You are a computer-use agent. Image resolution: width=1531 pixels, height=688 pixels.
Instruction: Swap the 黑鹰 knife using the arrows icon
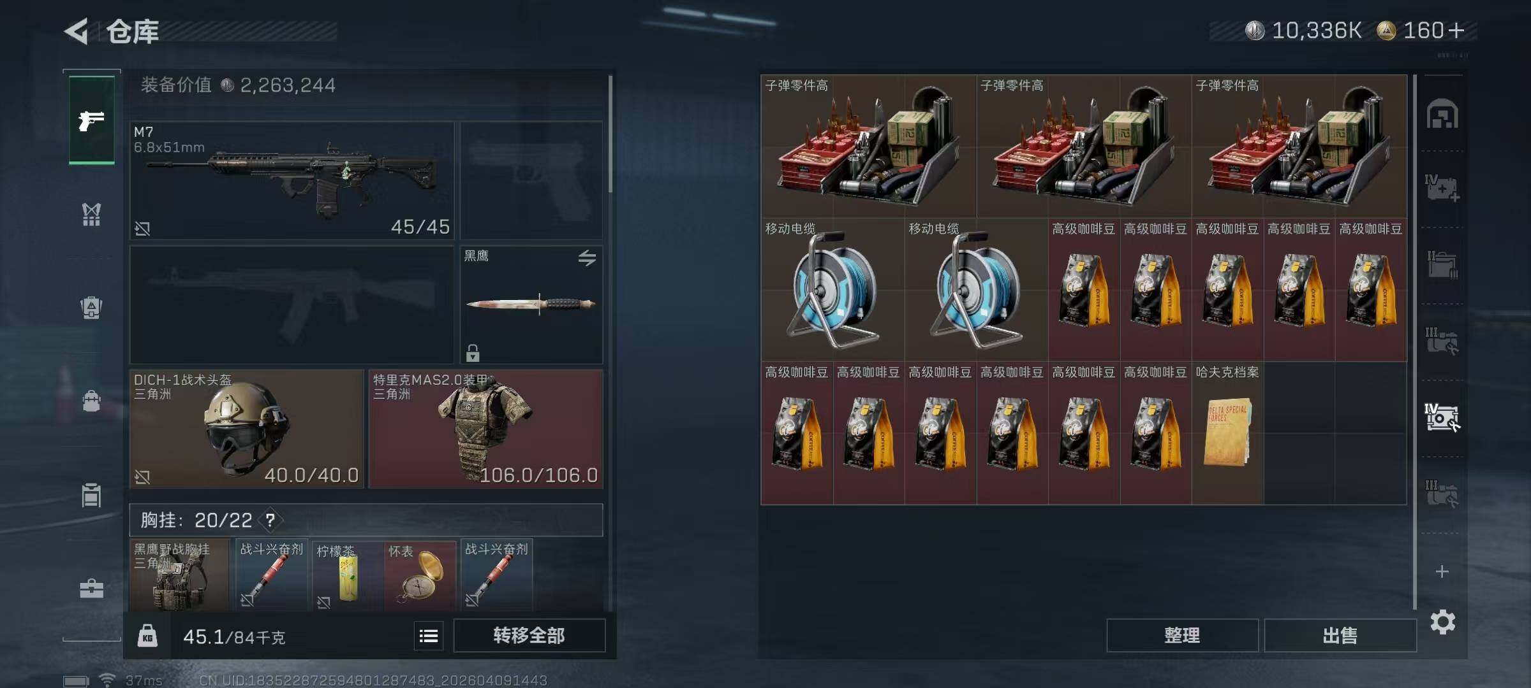[x=587, y=257]
